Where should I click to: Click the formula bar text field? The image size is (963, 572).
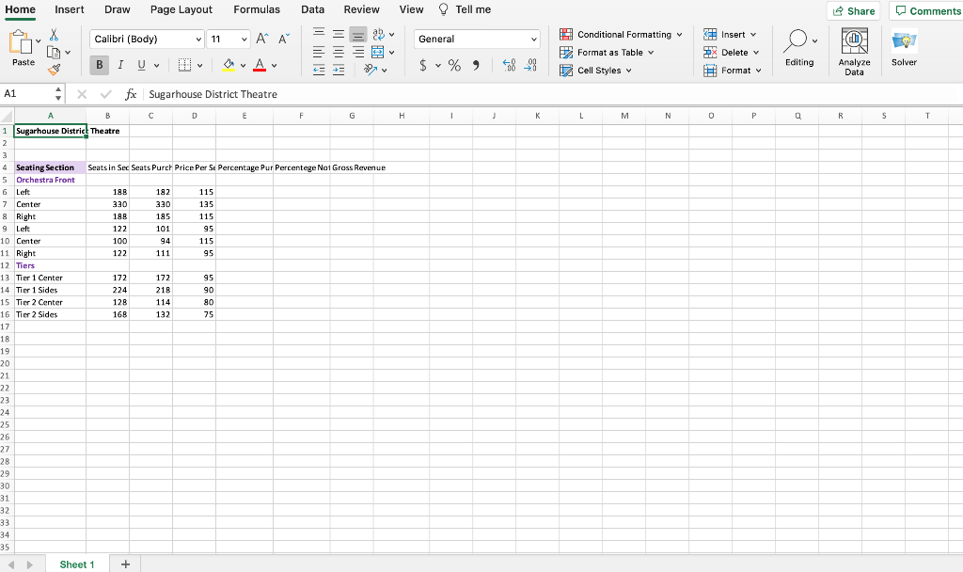[x=553, y=94]
